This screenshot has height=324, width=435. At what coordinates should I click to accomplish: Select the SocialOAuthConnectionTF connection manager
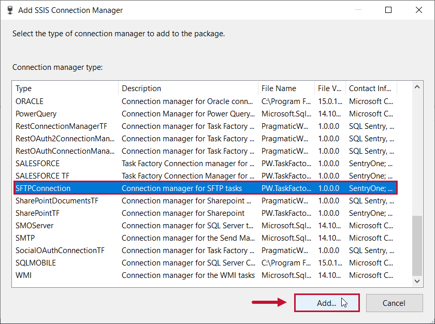point(62,250)
